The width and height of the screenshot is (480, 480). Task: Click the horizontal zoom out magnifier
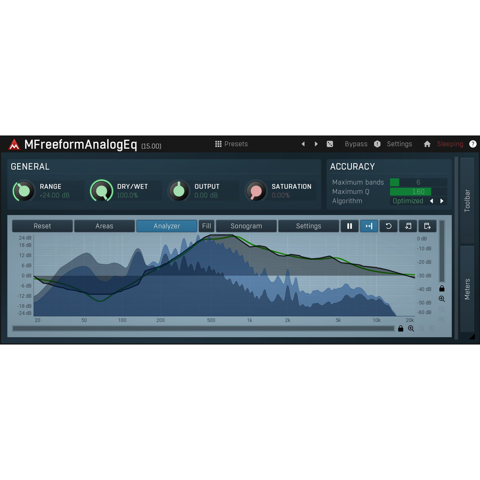(x=421, y=329)
